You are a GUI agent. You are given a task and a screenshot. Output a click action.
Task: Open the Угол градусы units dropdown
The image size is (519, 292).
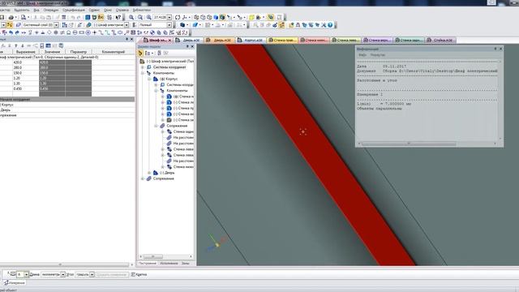[x=92, y=274]
